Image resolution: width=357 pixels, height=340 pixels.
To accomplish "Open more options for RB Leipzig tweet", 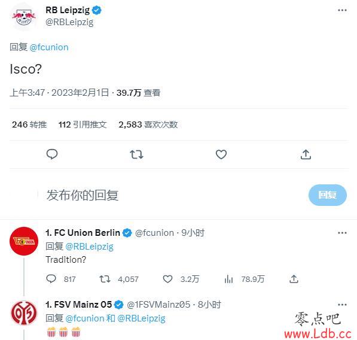I will click(342, 10).
